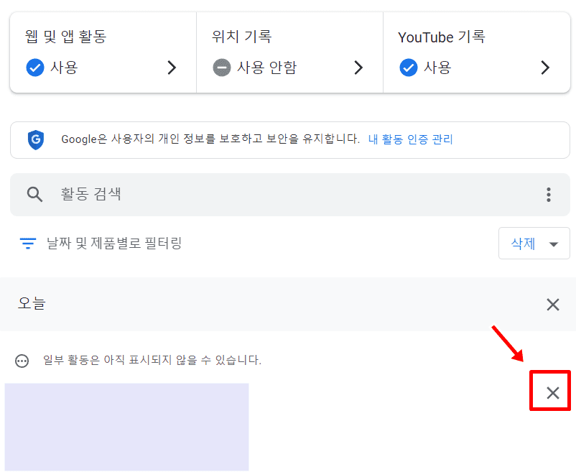This screenshot has width=576, height=472.
Task: Open 날짜 및 제품별로 필터링
Action: (x=114, y=243)
